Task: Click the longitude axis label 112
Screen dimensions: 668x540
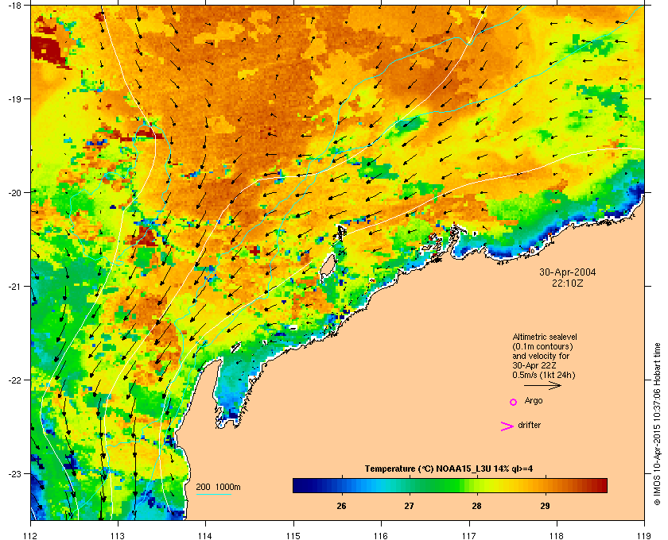Action: pos(31,535)
